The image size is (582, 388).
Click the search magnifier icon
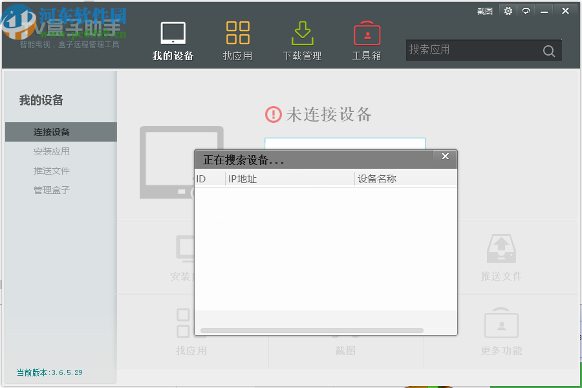(x=548, y=50)
